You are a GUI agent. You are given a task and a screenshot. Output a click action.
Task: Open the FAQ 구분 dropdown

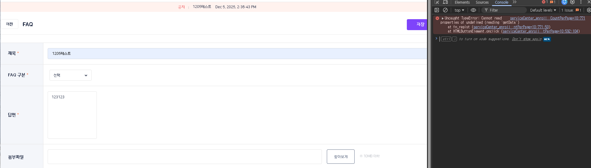tap(70, 75)
